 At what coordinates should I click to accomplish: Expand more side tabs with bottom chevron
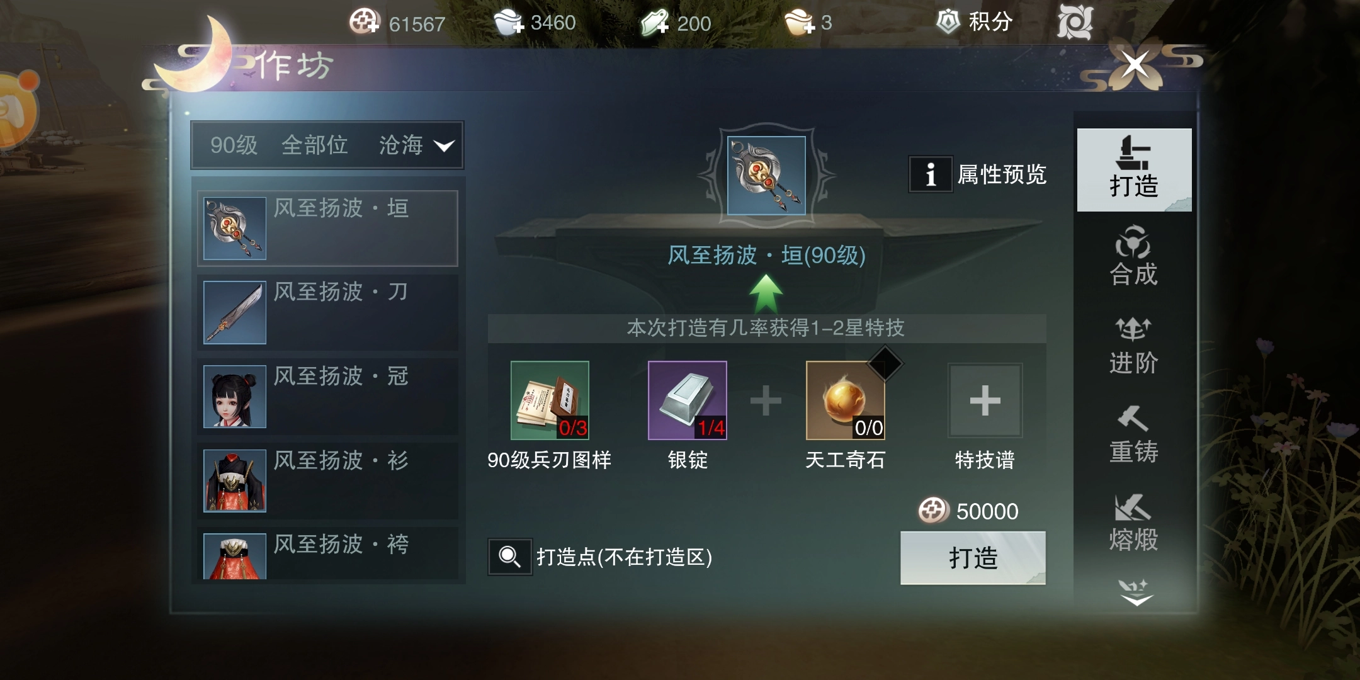(x=1136, y=592)
